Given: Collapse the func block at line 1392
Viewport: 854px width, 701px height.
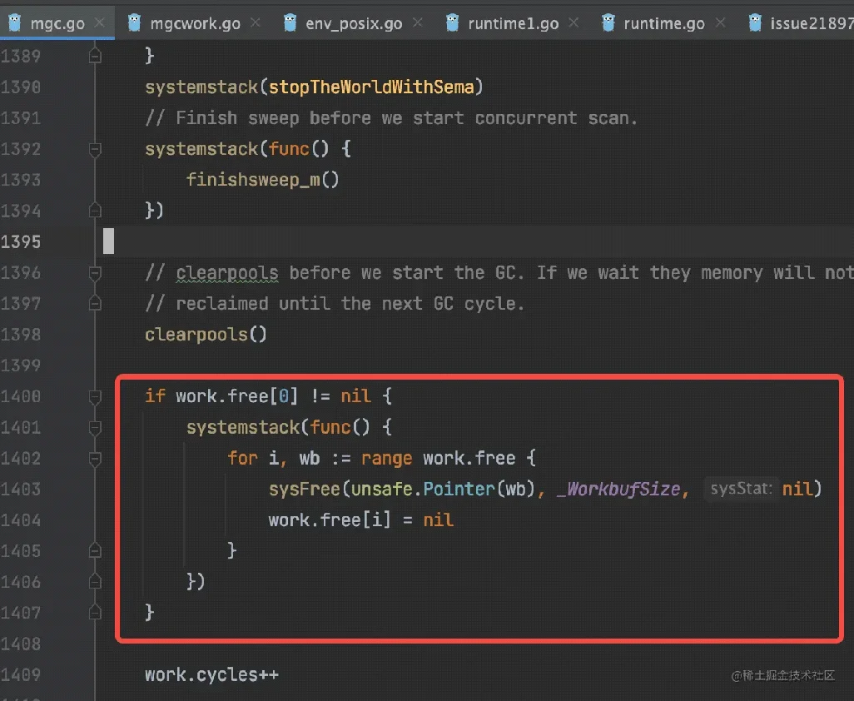Looking at the screenshot, I should pyautogui.click(x=95, y=149).
